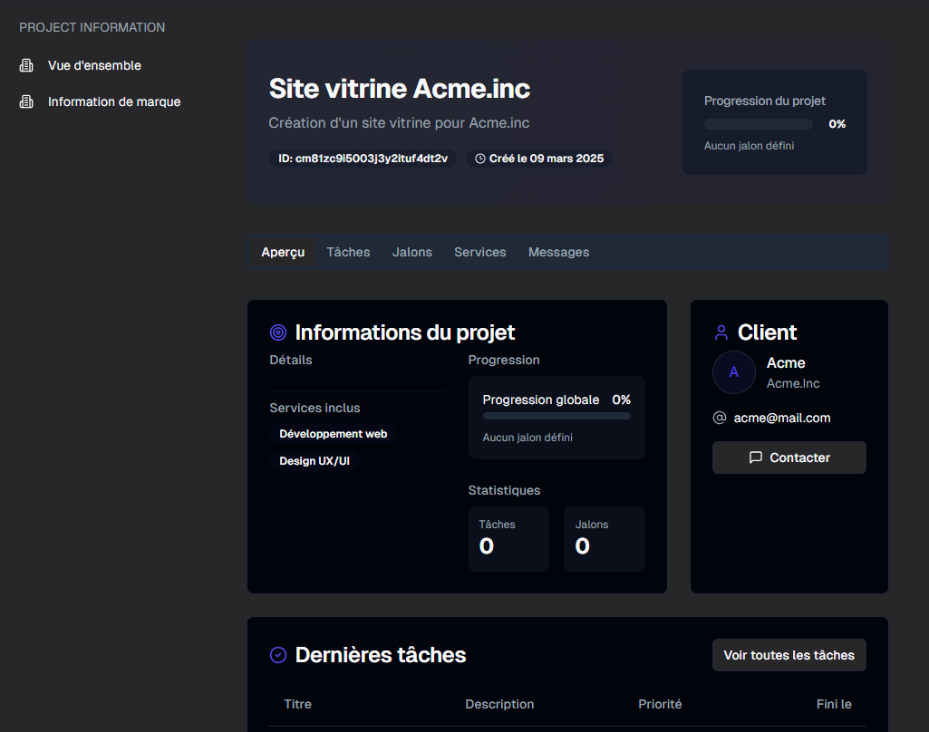Click the Progression globale progress bar
Screen dimensions: 929x732
pos(556,416)
